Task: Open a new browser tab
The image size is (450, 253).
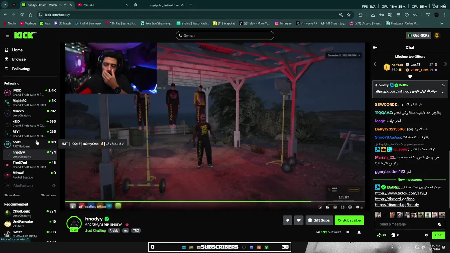Action: pyautogui.click(x=191, y=5)
